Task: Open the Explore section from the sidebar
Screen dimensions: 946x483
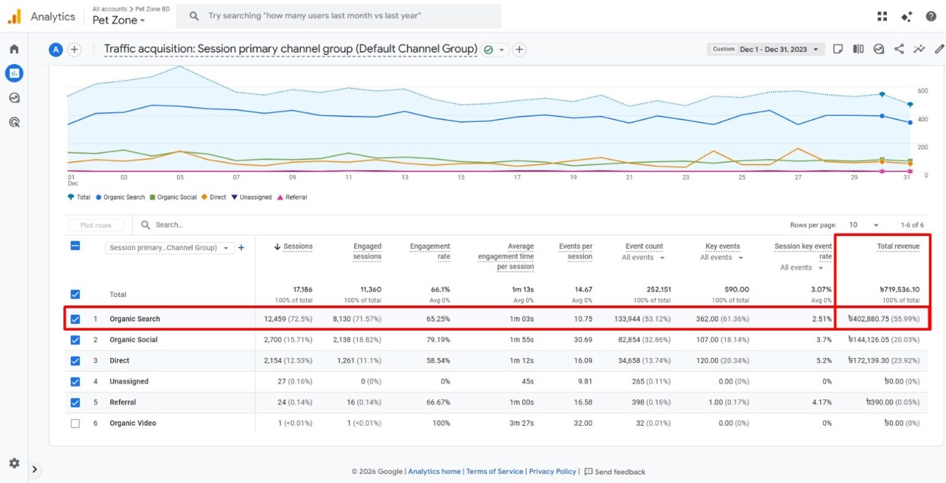Action: [14, 97]
